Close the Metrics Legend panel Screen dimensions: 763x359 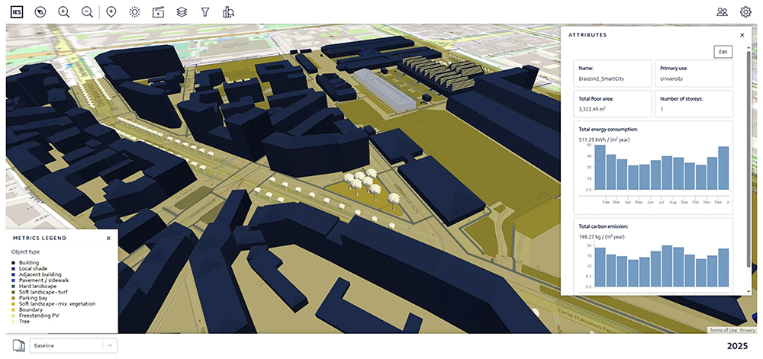108,238
